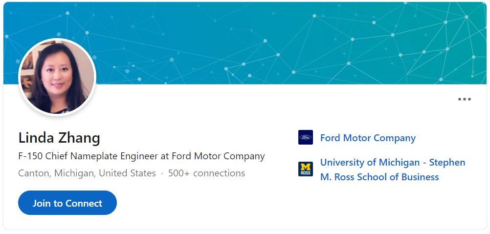Click the 500+ connections text

click(x=206, y=173)
